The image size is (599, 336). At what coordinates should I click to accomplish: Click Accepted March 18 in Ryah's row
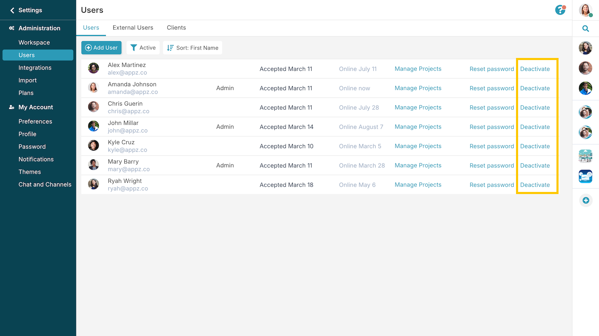pyautogui.click(x=286, y=185)
